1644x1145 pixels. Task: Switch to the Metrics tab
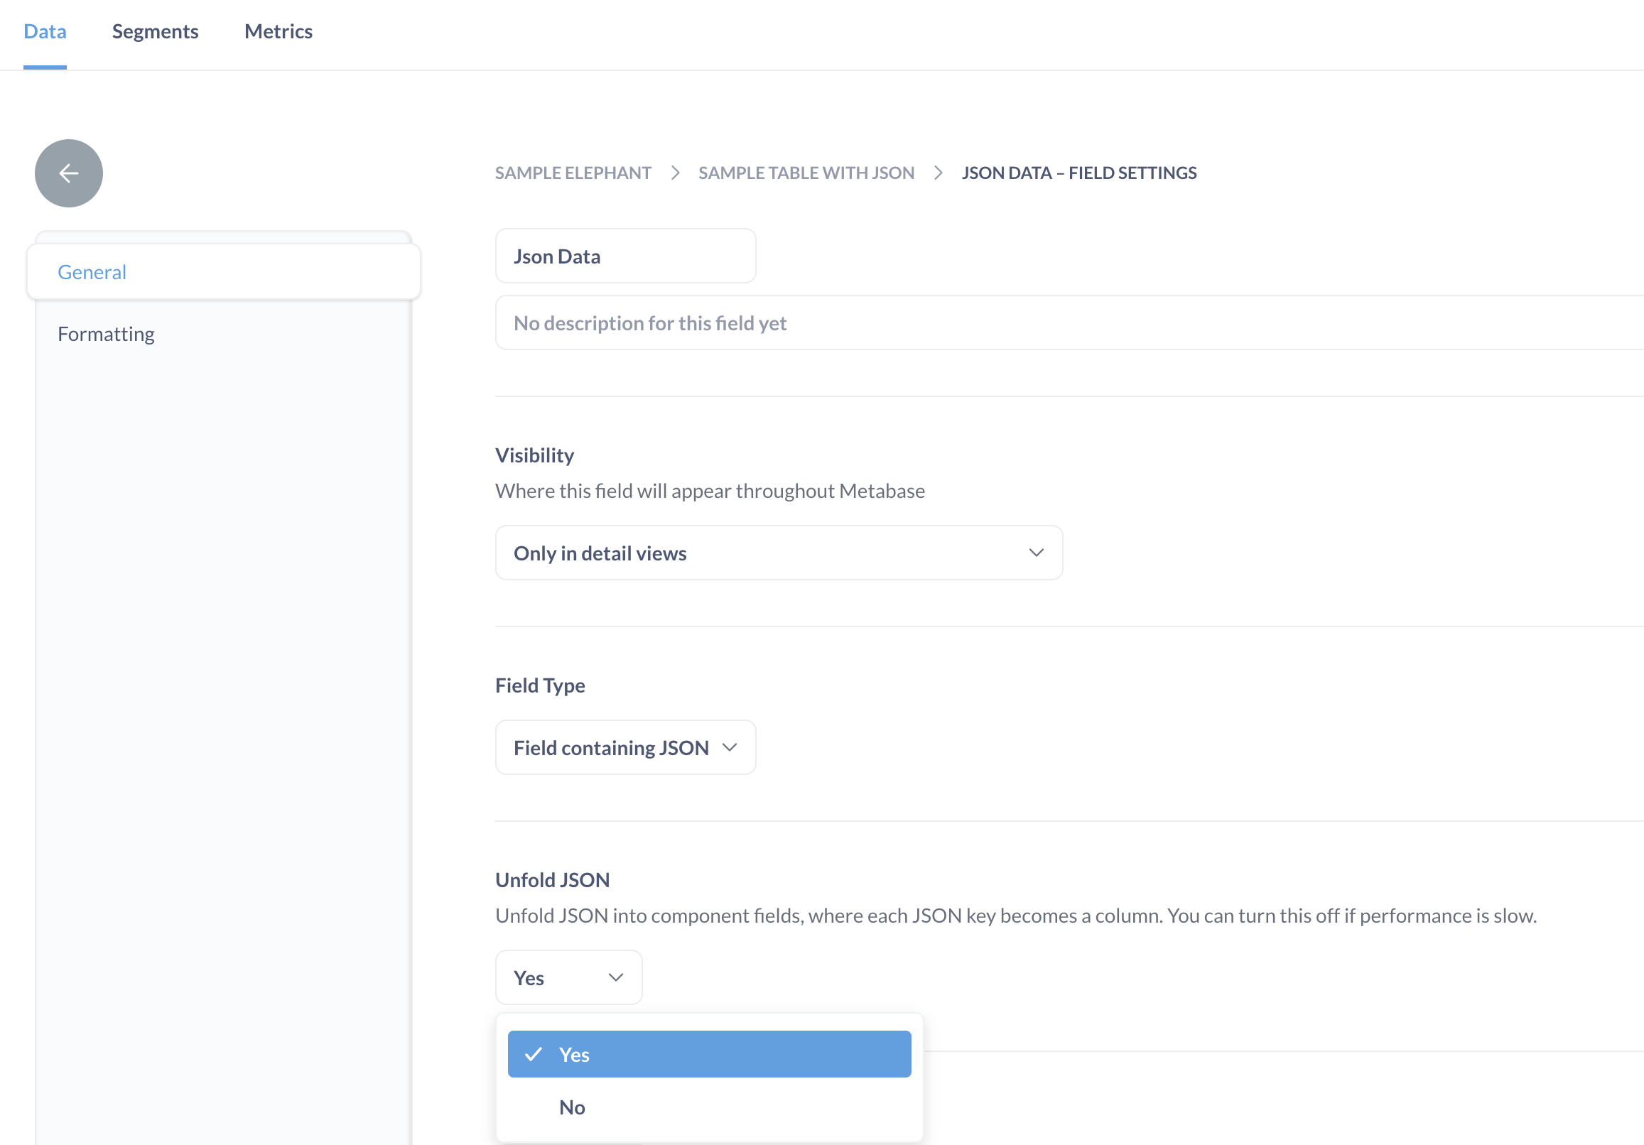pyautogui.click(x=278, y=31)
